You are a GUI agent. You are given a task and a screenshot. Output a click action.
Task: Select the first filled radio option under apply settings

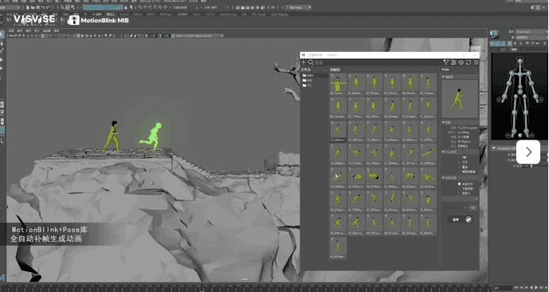tap(460, 184)
